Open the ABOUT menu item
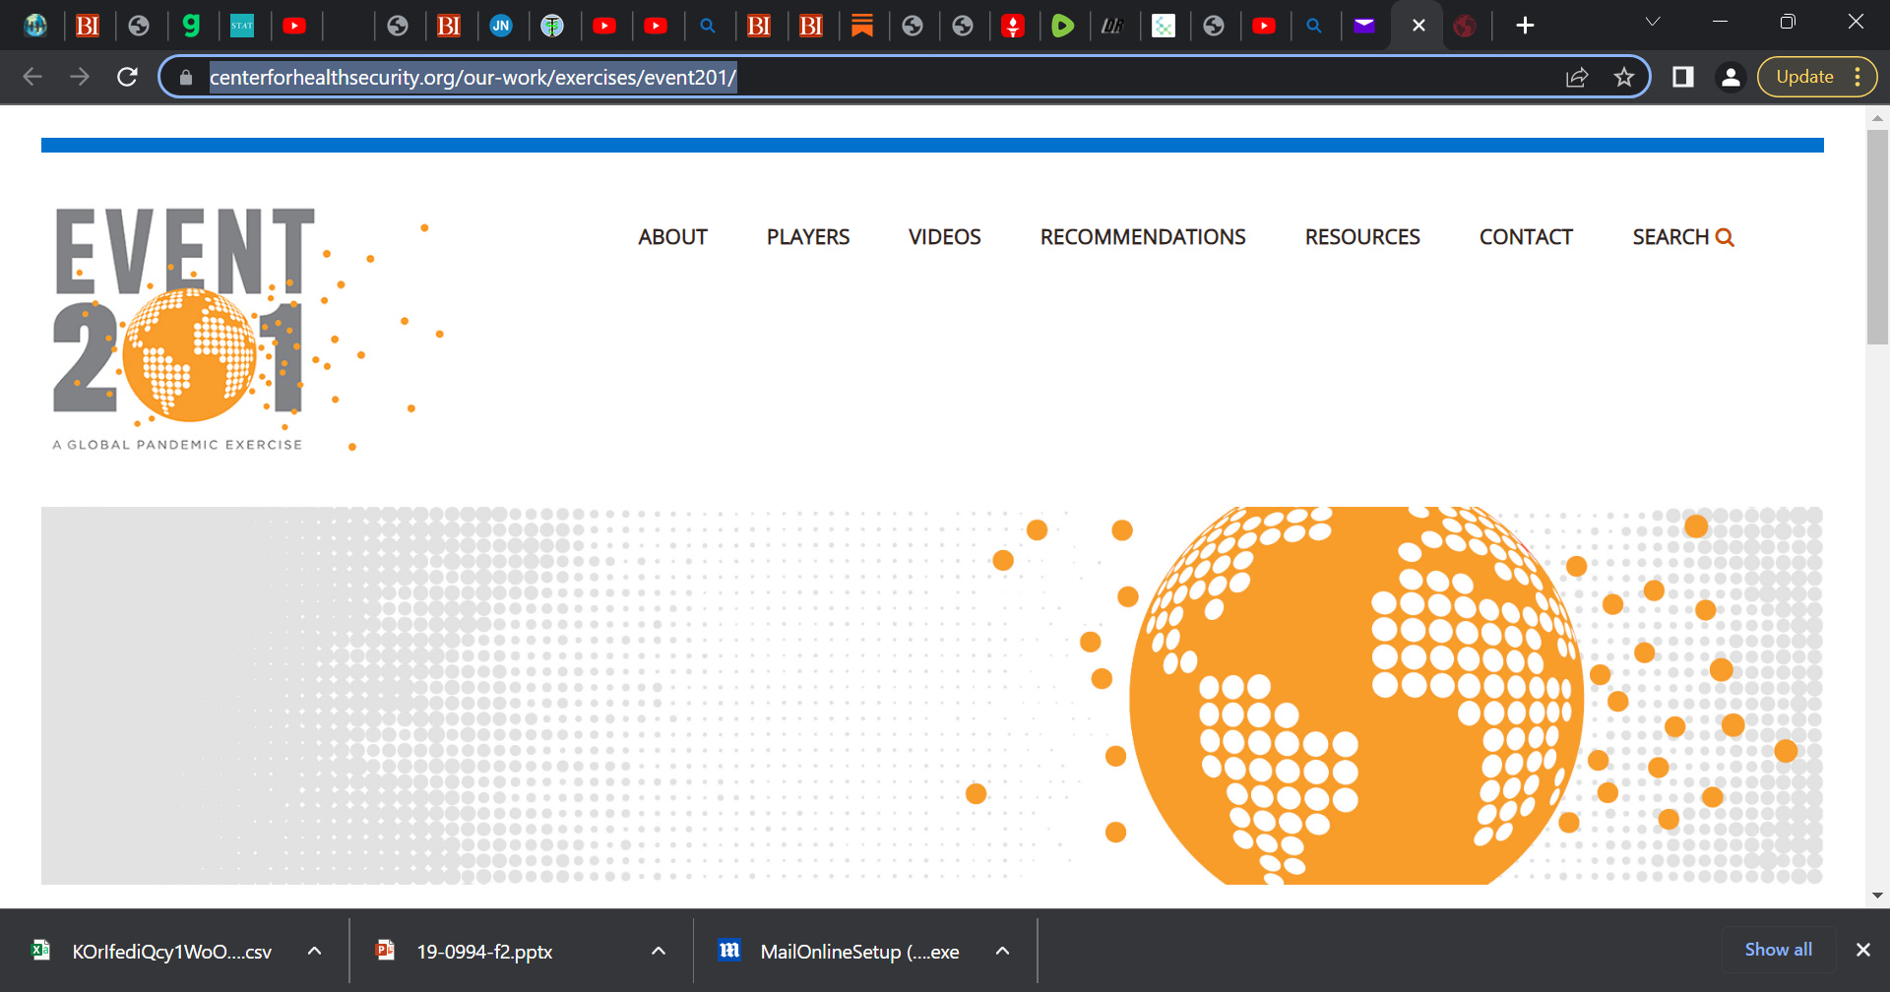The height and width of the screenshot is (992, 1890). click(x=672, y=237)
